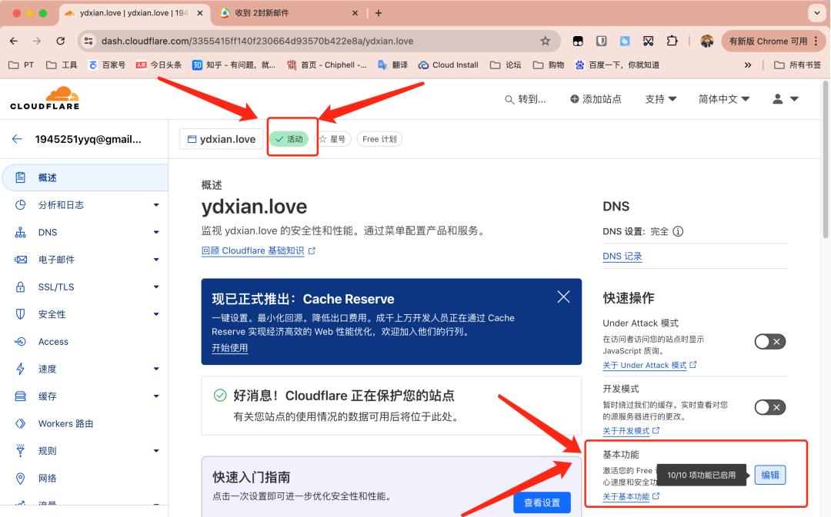Reload the page with refresh icon
Image resolution: width=831 pixels, height=517 pixels.
(x=61, y=41)
